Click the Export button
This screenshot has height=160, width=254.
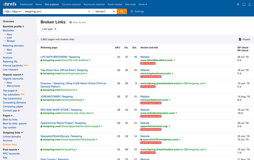(x=244, y=39)
